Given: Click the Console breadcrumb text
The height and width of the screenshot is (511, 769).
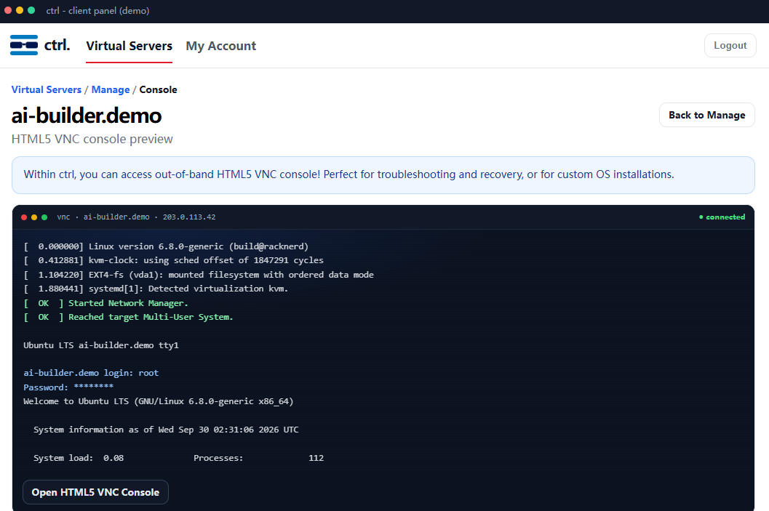Looking at the screenshot, I should tap(158, 89).
